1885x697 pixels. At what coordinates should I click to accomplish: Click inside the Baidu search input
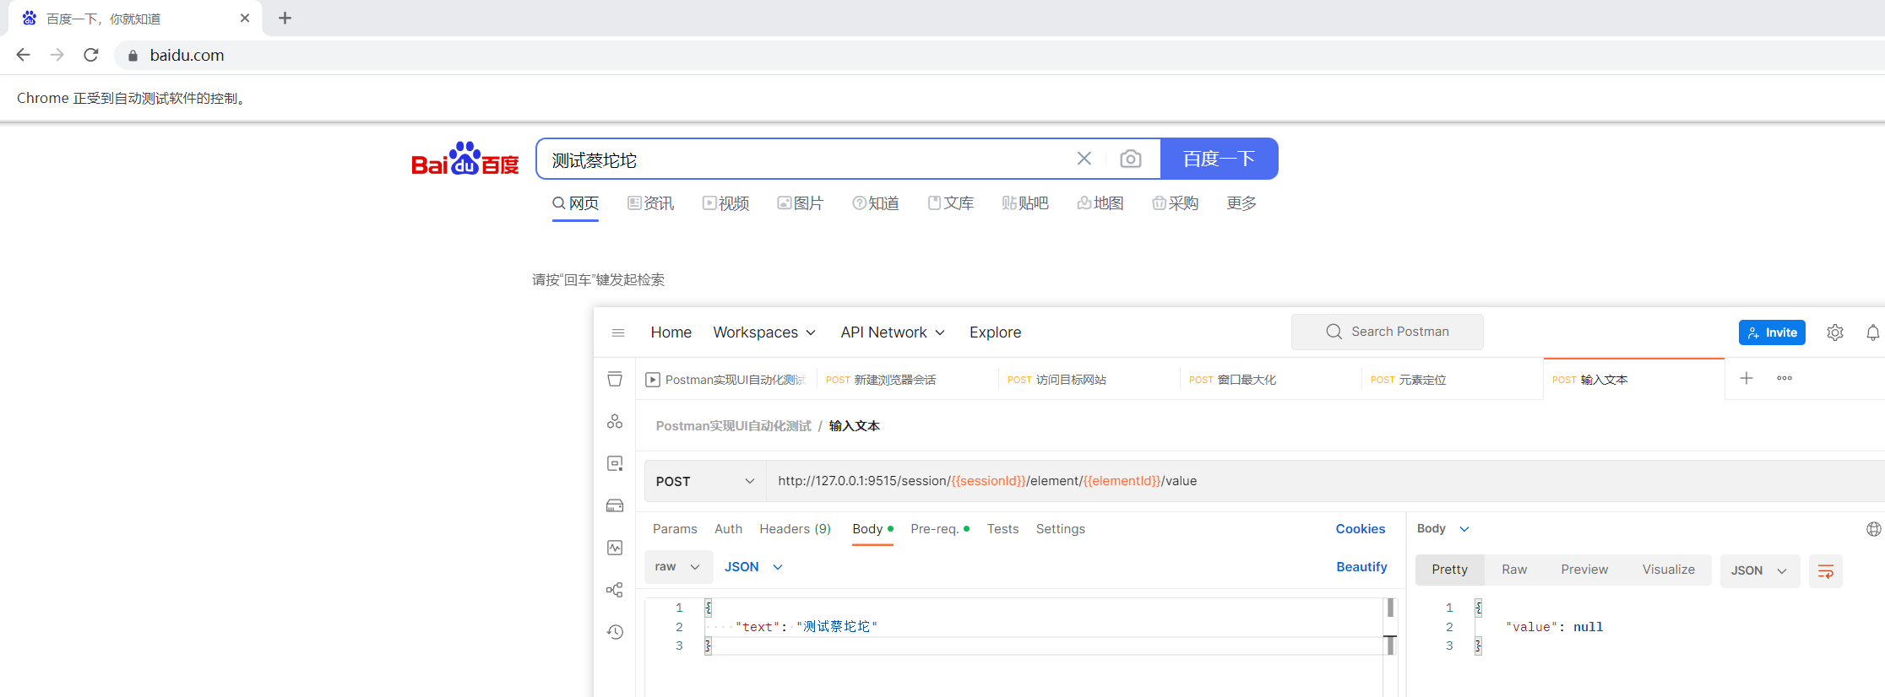tap(802, 159)
